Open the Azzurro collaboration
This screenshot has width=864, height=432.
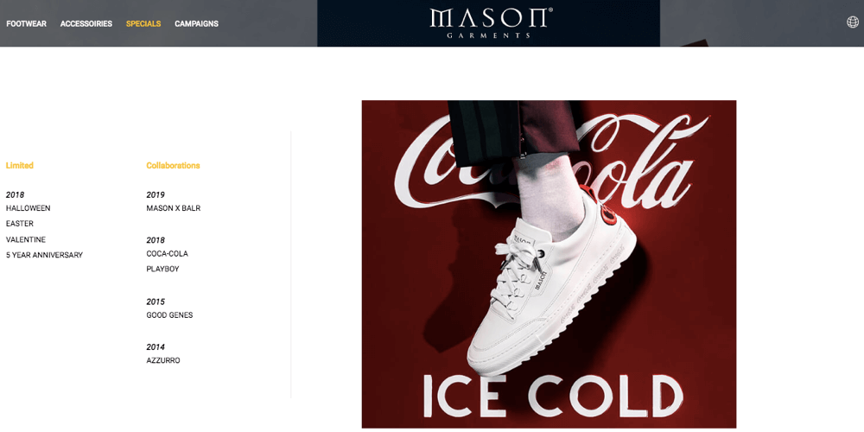(x=163, y=360)
